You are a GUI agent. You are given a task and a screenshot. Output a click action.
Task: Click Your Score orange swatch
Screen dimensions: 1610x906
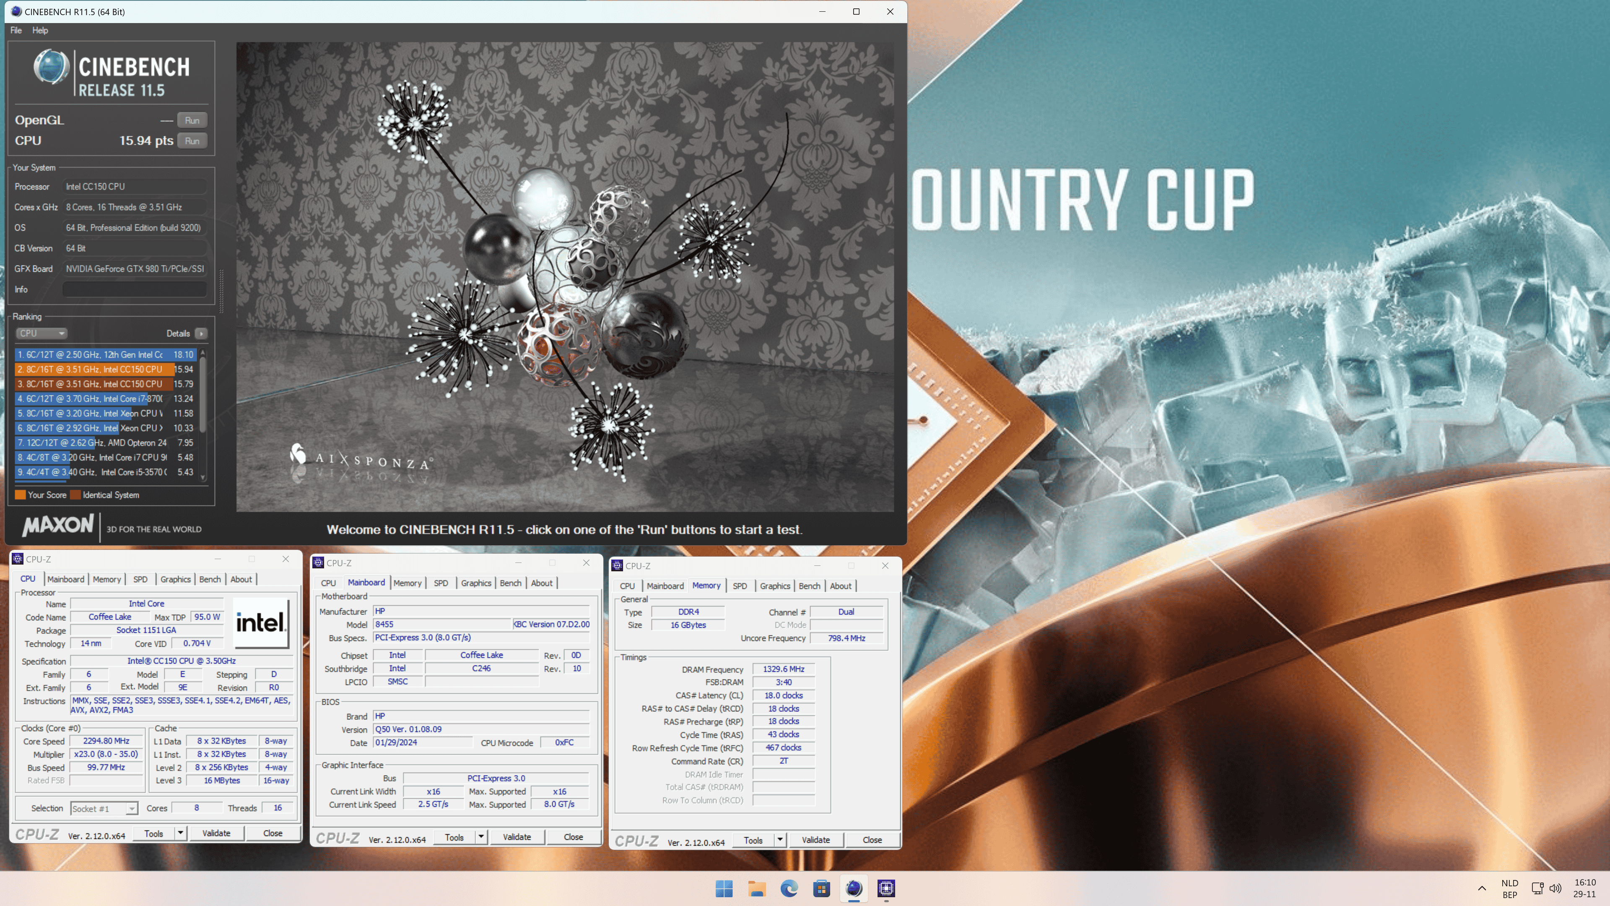(21, 495)
